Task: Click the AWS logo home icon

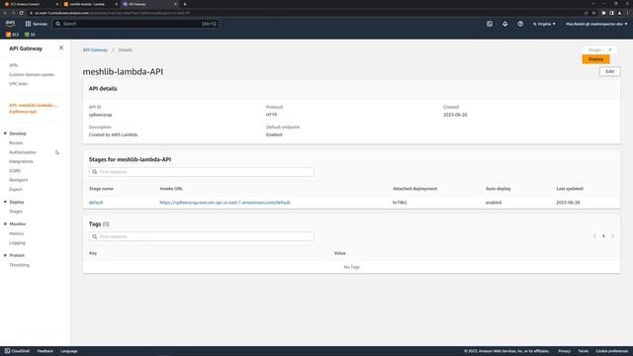Action: click(10, 24)
